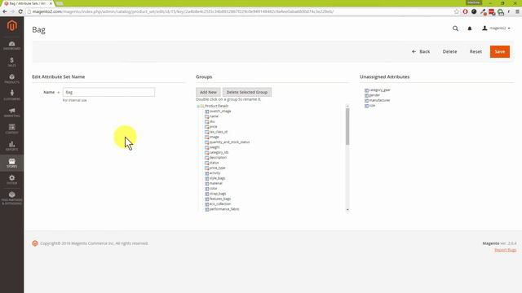Select the name attribute in Groups
The width and height of the screenshot is (522, 293).
pyautogui.click(x=214, y=116)
